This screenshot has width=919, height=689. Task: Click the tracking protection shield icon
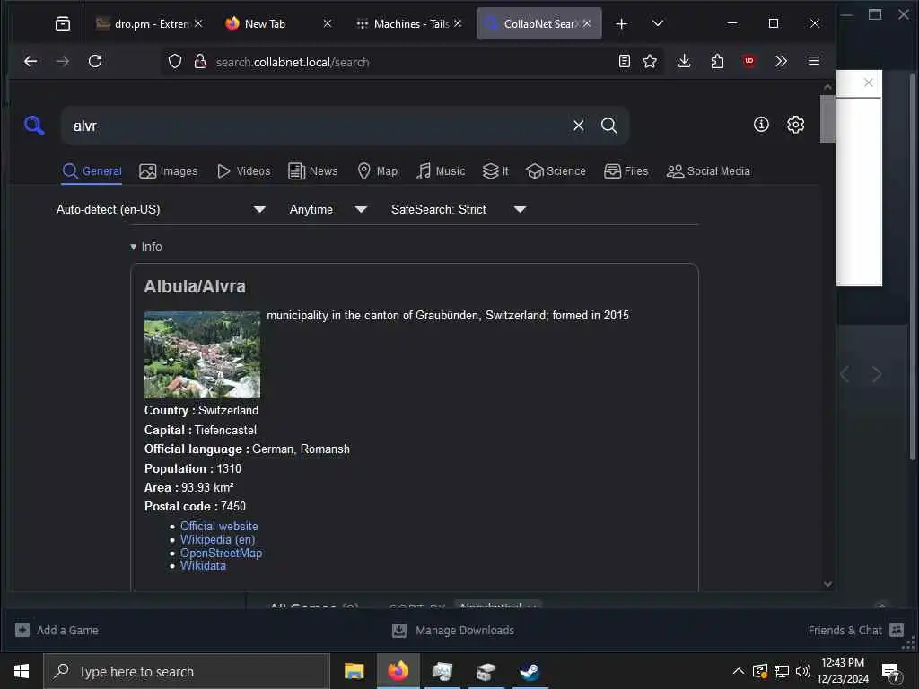[175, 61]
